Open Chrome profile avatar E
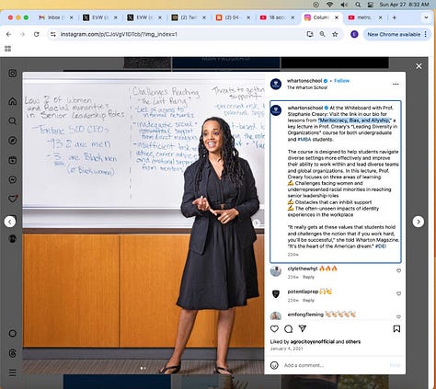Image resolution: width=436 pixels, height=389 pixels. 354,34
